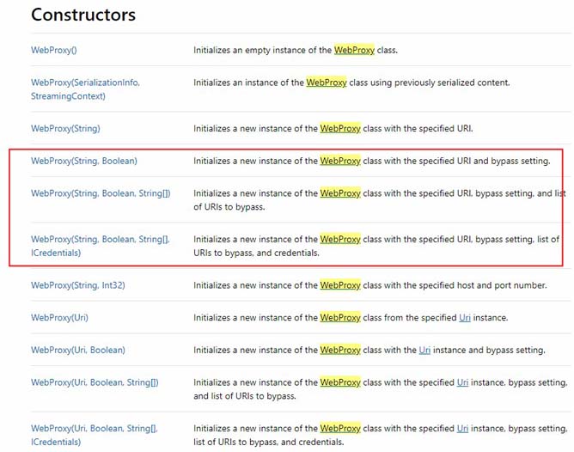Click Uri link in the last constructor description
This screenshot has width=574, height=452.
[x=463, y=428]
